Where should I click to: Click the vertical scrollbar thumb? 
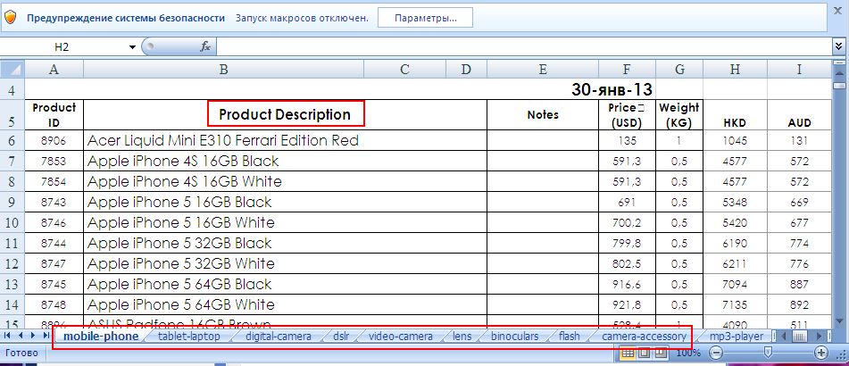pos(839,86)
